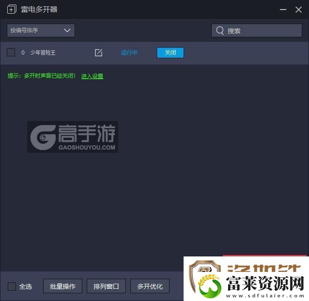Click the 运行中 status text
Image resolution: width=309 pixels, height=301 pixels.
(129, 53)
